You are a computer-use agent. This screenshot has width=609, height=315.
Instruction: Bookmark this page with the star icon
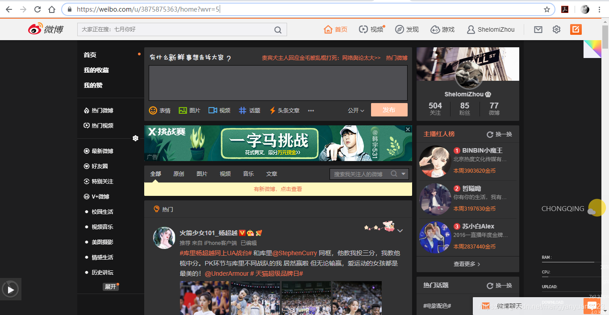tap(546, 9)
